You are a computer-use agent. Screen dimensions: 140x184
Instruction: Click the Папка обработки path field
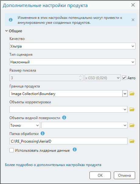tap(68, 141)
